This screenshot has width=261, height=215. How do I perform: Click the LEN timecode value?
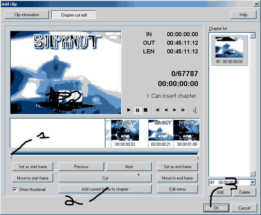[x=182, y=51]
